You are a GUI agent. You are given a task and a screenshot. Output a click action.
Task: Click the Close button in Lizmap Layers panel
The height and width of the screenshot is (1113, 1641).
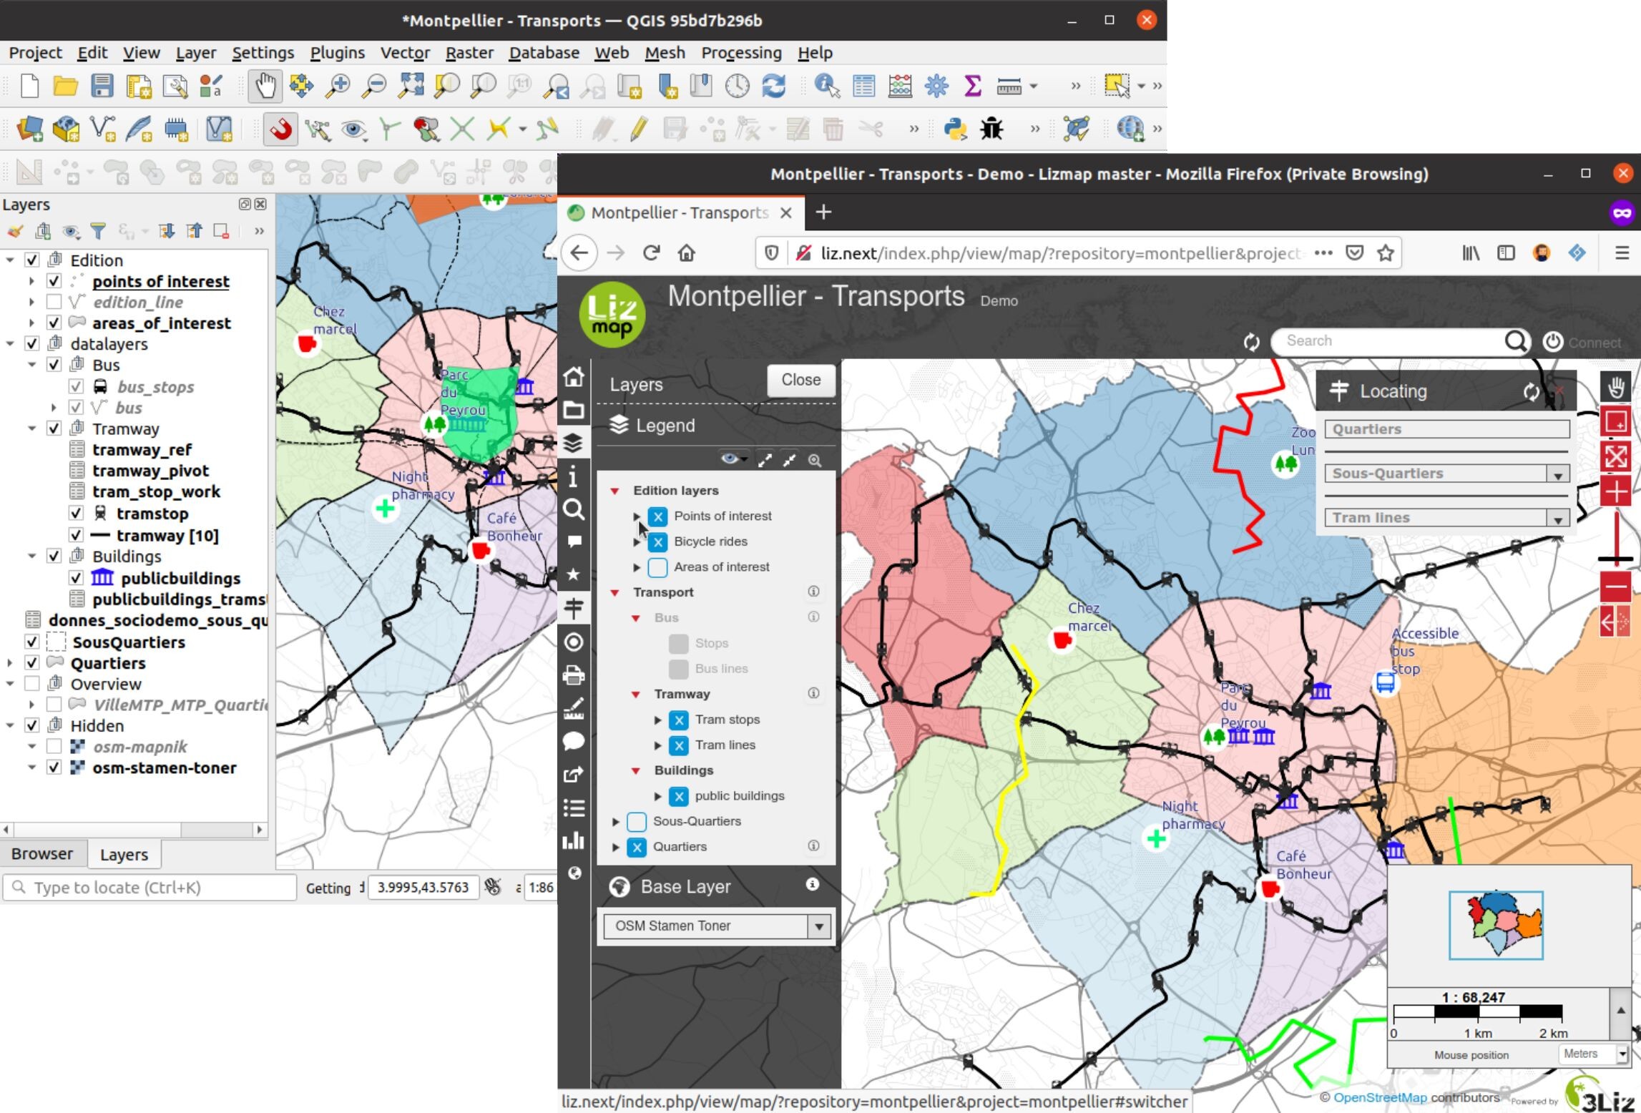799,379
